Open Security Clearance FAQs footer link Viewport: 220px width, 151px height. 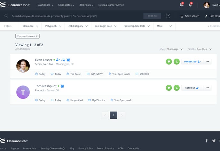[53, 148]
